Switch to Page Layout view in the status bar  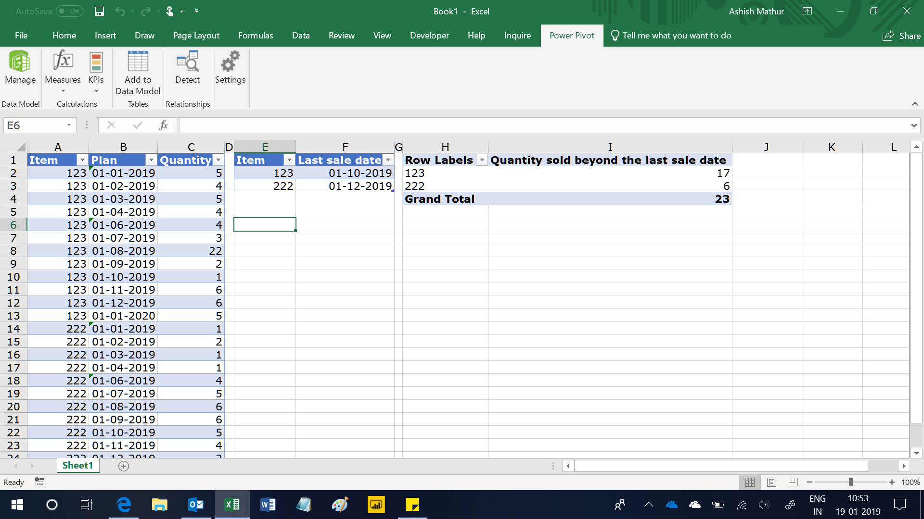(x=771, y=482)
